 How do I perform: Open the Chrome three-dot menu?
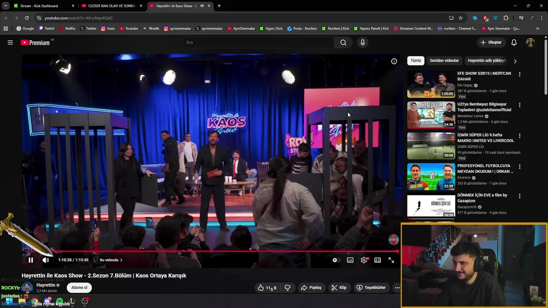click(542, 18)
